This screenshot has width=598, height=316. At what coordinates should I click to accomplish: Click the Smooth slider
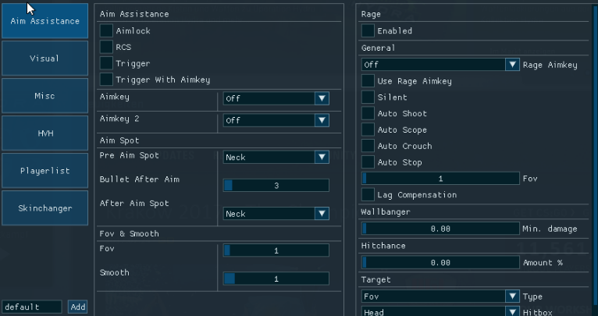click(276, 279)
